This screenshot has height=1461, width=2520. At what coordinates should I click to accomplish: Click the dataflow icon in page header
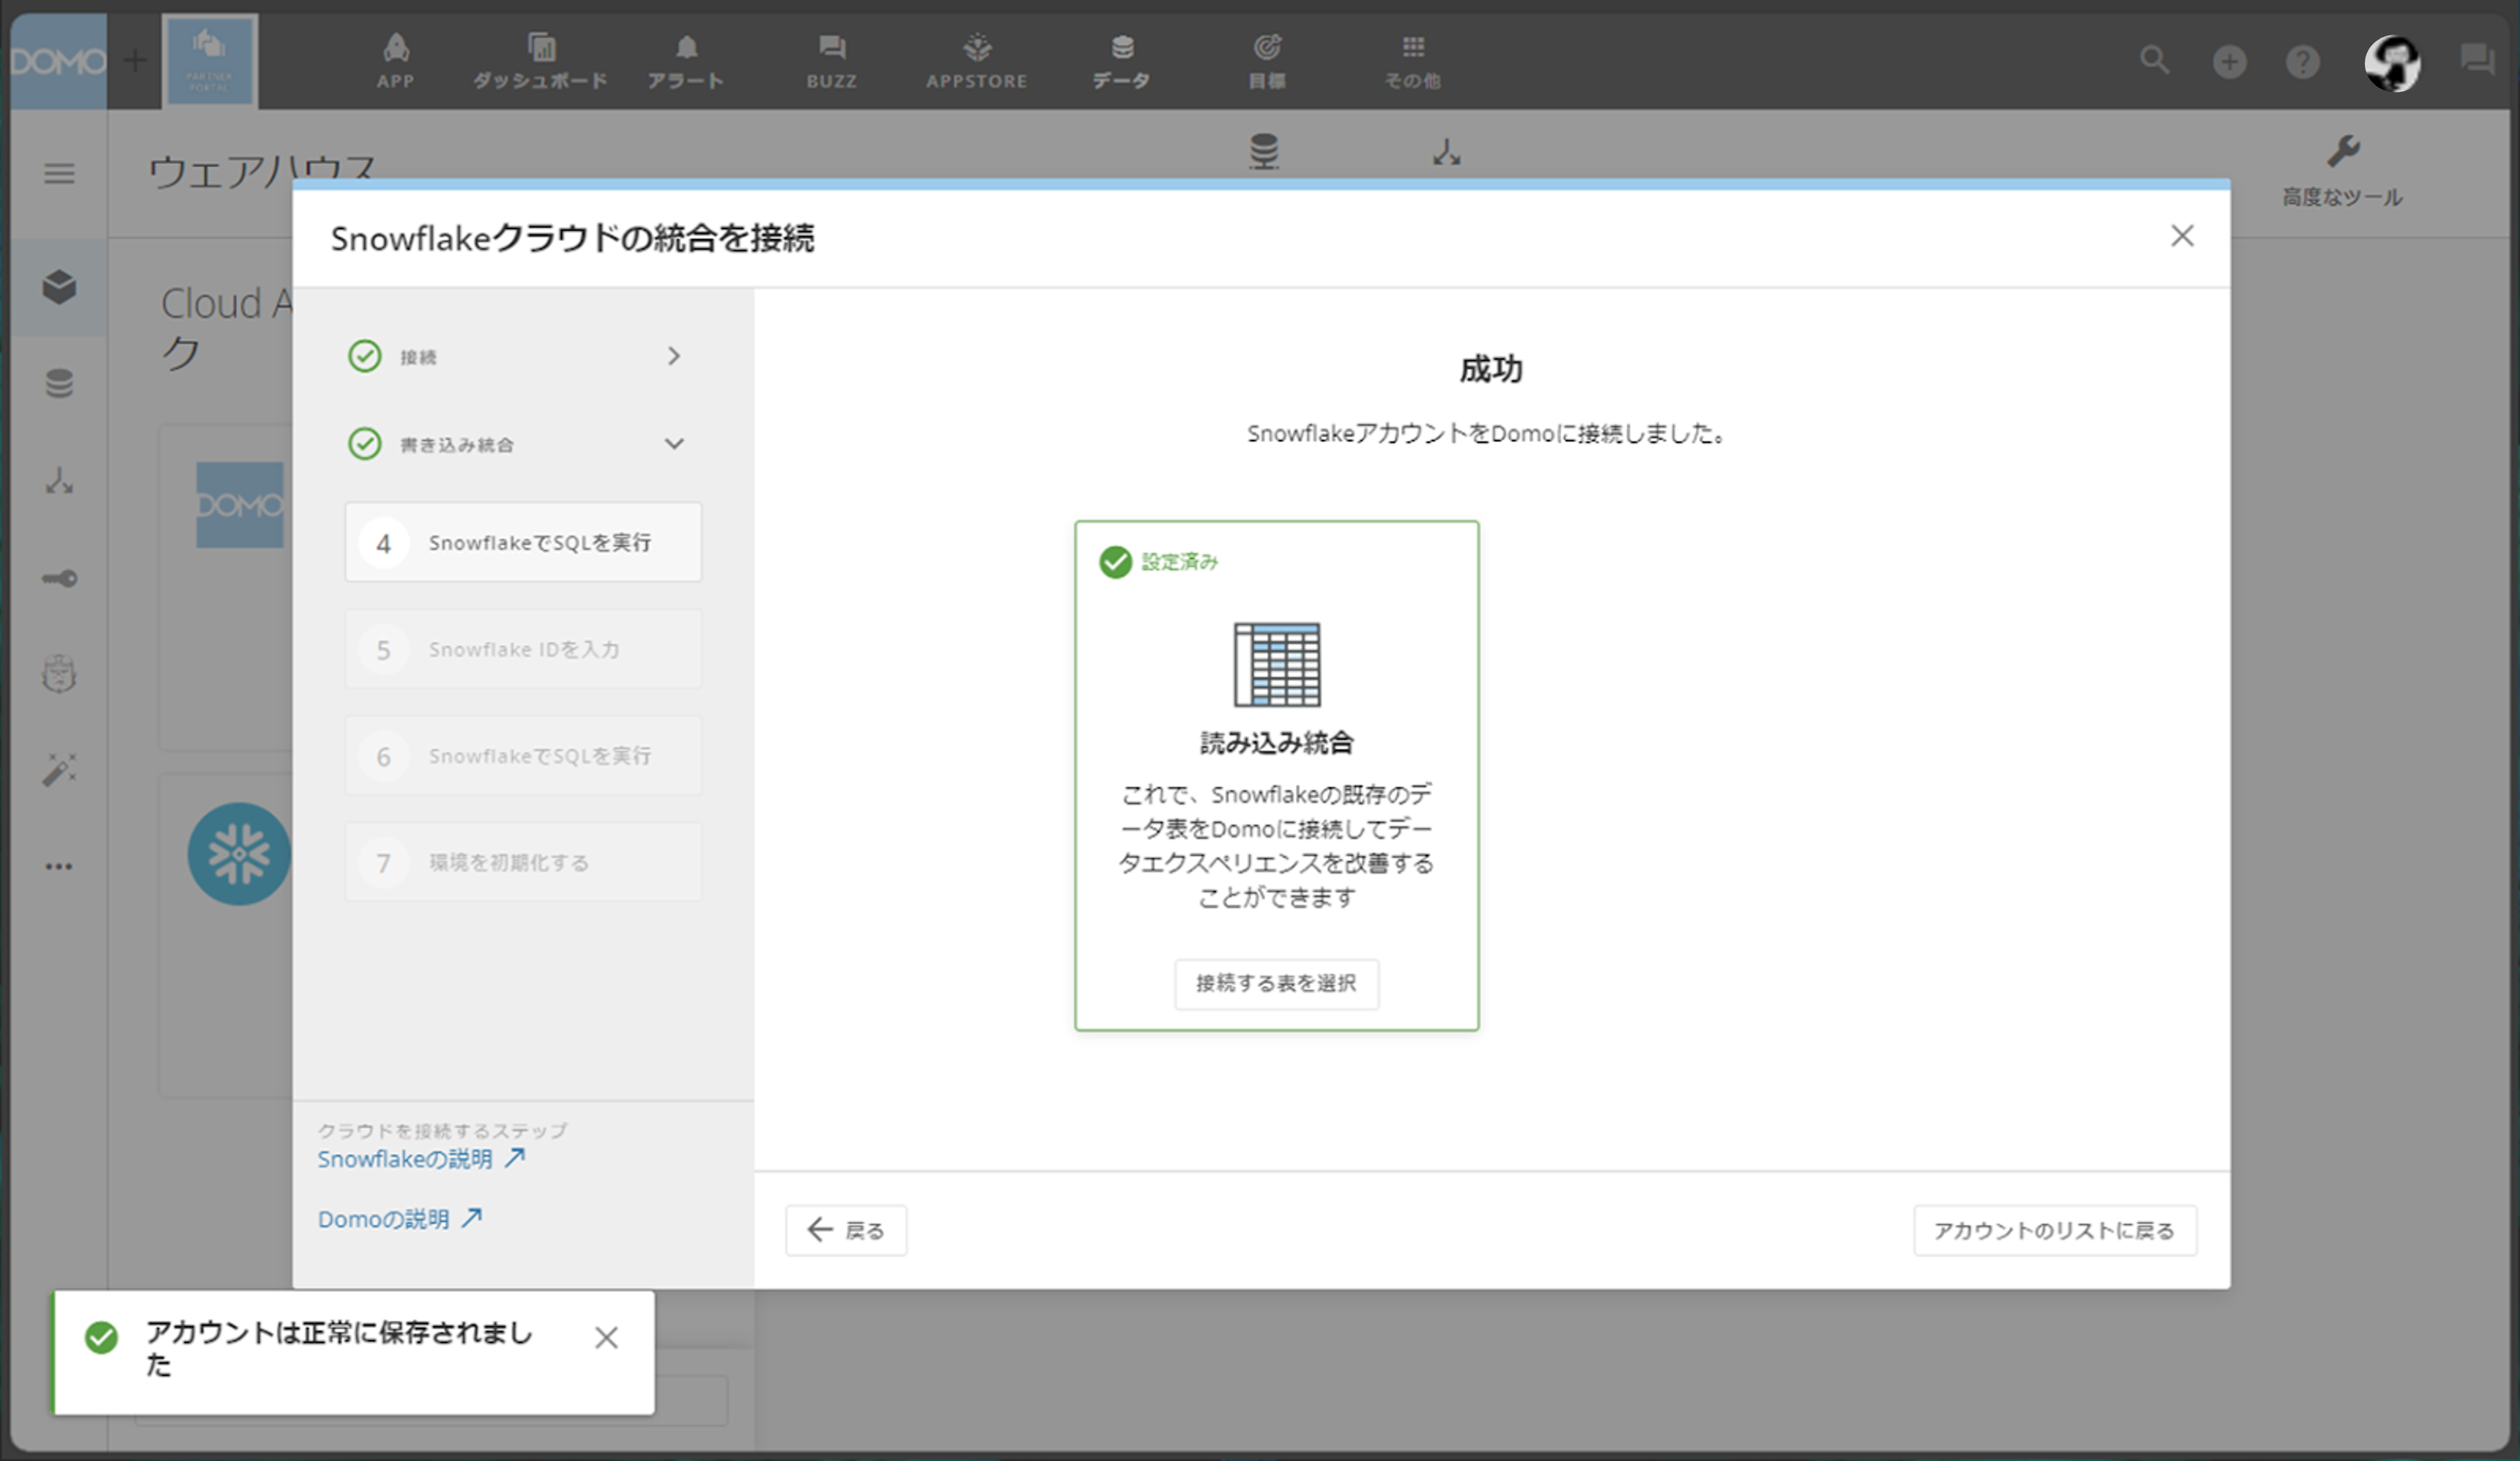pyautogui.click(x=1446, y=152)
